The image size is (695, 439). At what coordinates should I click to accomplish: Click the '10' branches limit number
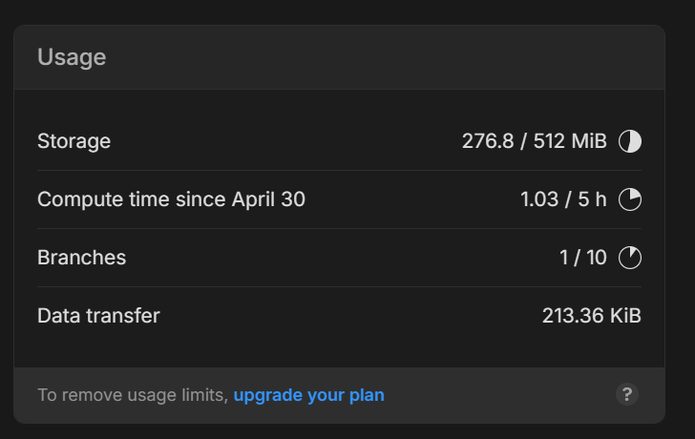pyautogui.click(x=596, y=258)
